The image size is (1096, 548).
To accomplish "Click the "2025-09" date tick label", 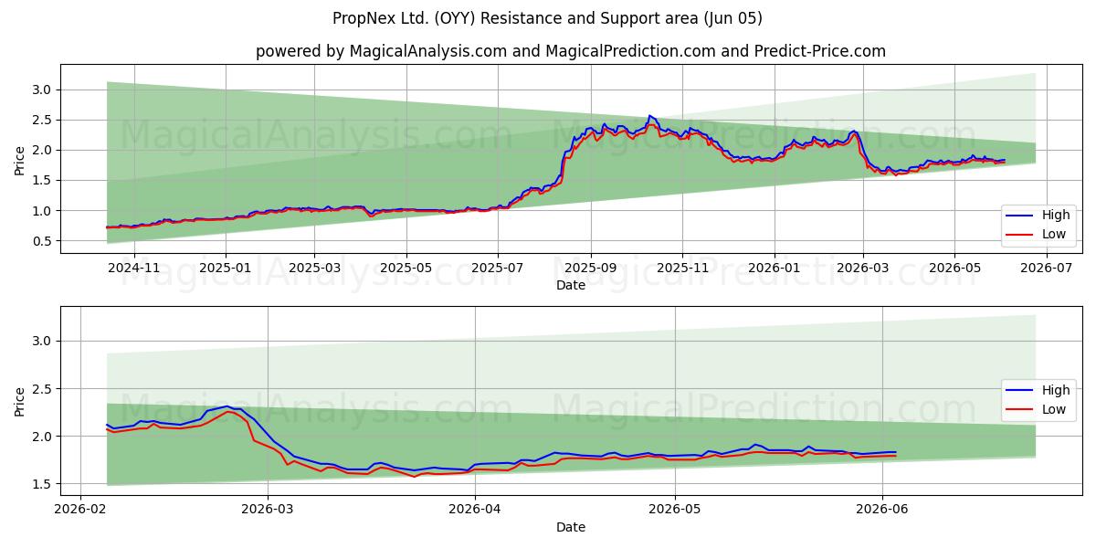I will point(591,269).
